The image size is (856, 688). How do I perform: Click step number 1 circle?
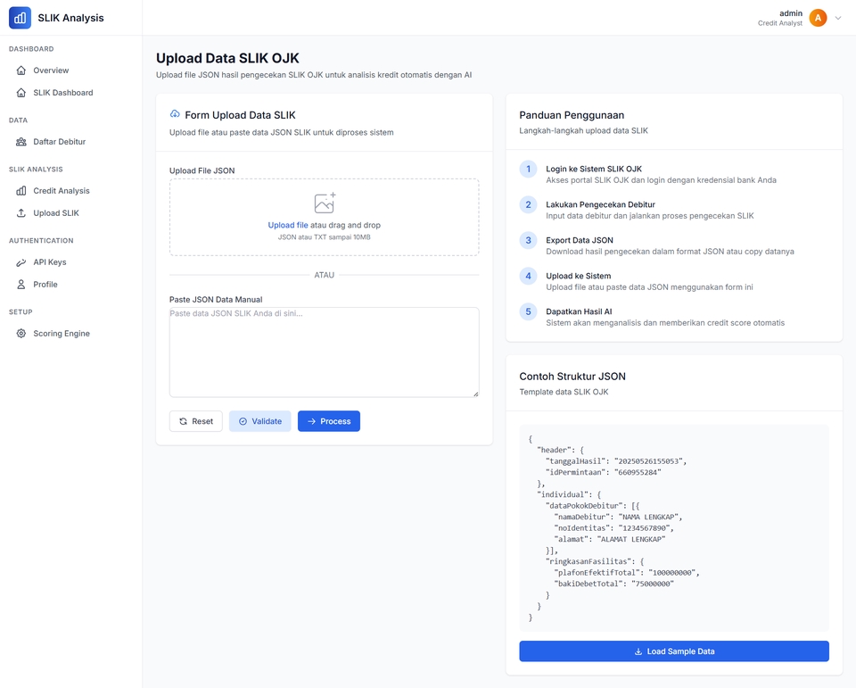point(528,169)
